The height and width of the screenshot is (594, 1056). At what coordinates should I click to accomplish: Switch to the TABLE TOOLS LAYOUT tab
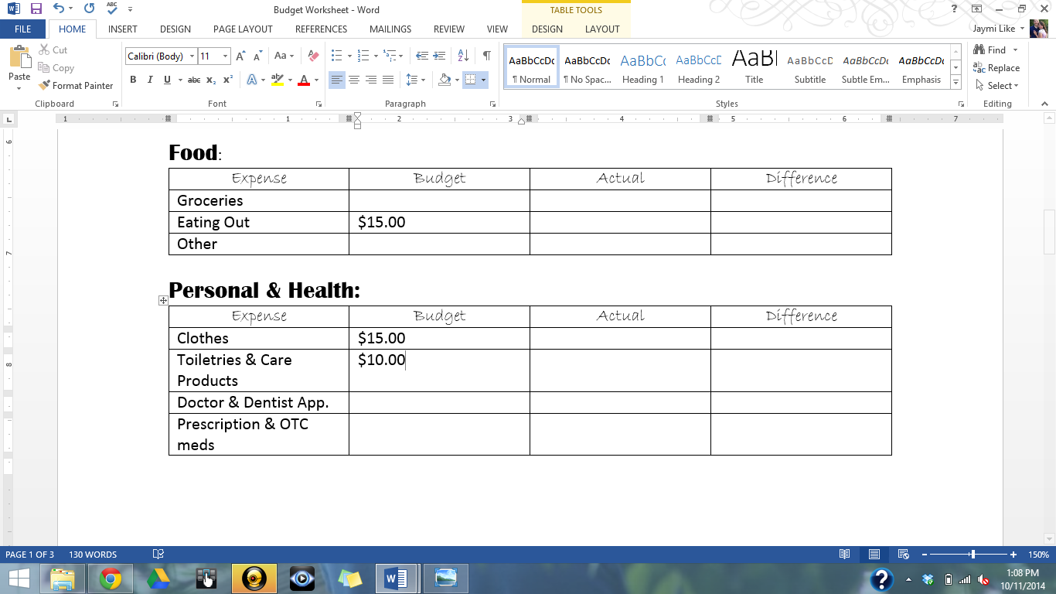[602, 29]
